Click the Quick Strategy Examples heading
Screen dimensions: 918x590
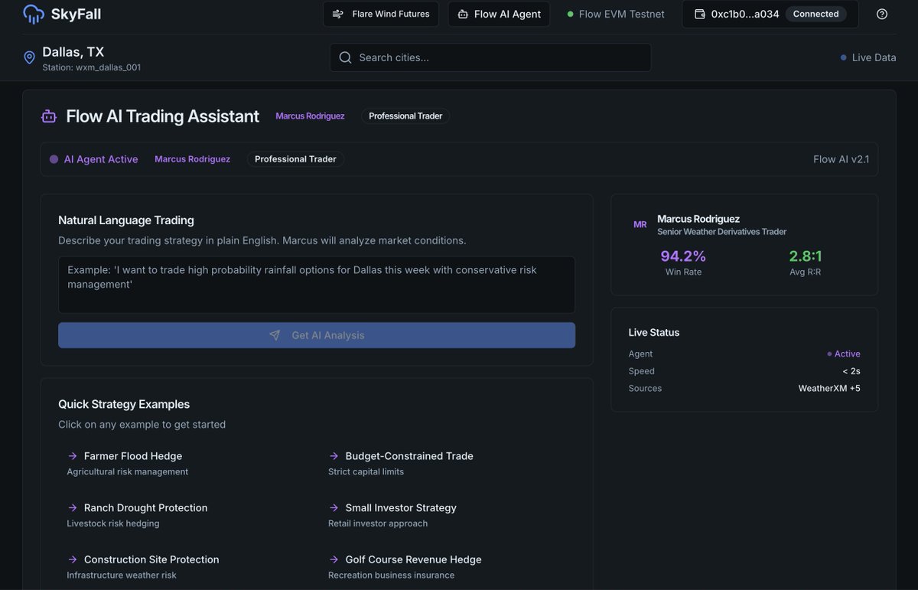click(124, 404)
